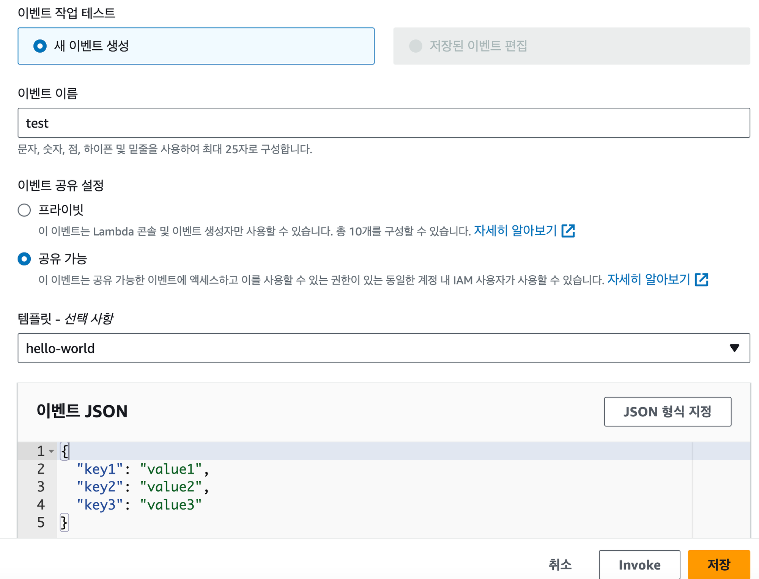Choose the 프라이빗 sharing radio button
The height and width of the screenshot is (579, 759).
pyautogui.click(x=24, y=210)
